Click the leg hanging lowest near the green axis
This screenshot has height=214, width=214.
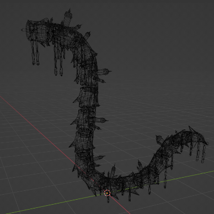click(130, 196)
